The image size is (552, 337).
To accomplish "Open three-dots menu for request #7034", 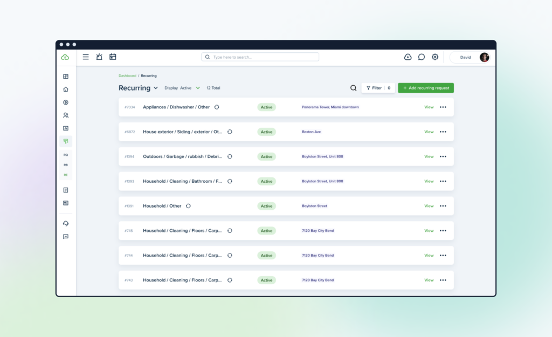I will tap(443, 107).
